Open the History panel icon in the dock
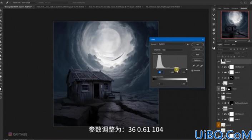This screenshot has height=140, width=252. pyautogui.click(x=214, y=10)
